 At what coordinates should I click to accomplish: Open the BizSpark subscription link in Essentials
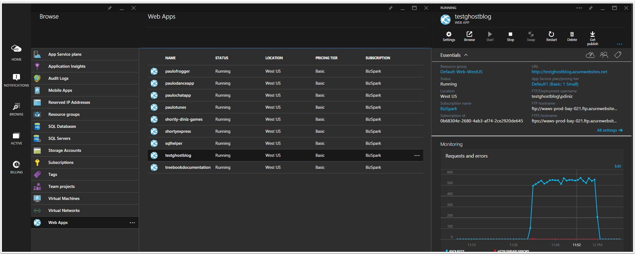(x=448, y=109)
